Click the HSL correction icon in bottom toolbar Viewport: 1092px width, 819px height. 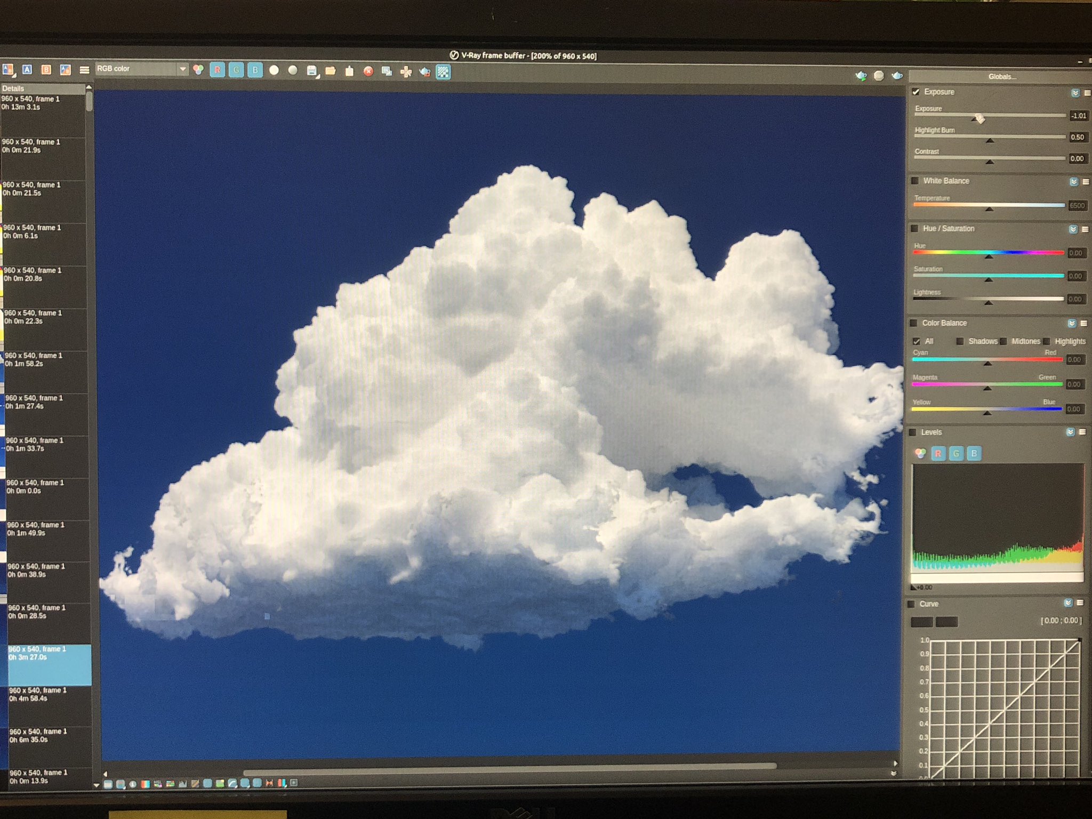(158, 784)
